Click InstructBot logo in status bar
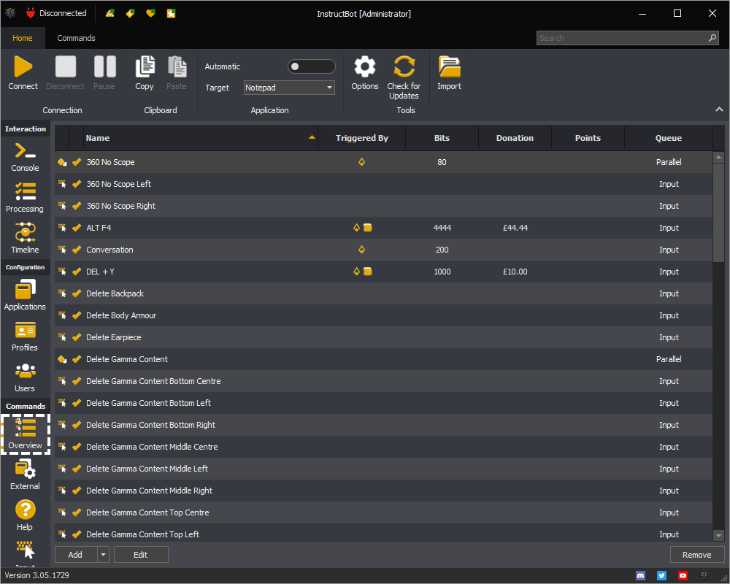Image resolution: width=730 pixels, height=584 pixels. point(704,576)
